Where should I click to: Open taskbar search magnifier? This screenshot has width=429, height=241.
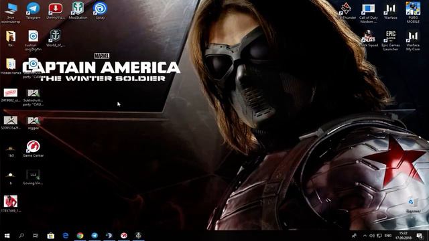click(21, 236)
